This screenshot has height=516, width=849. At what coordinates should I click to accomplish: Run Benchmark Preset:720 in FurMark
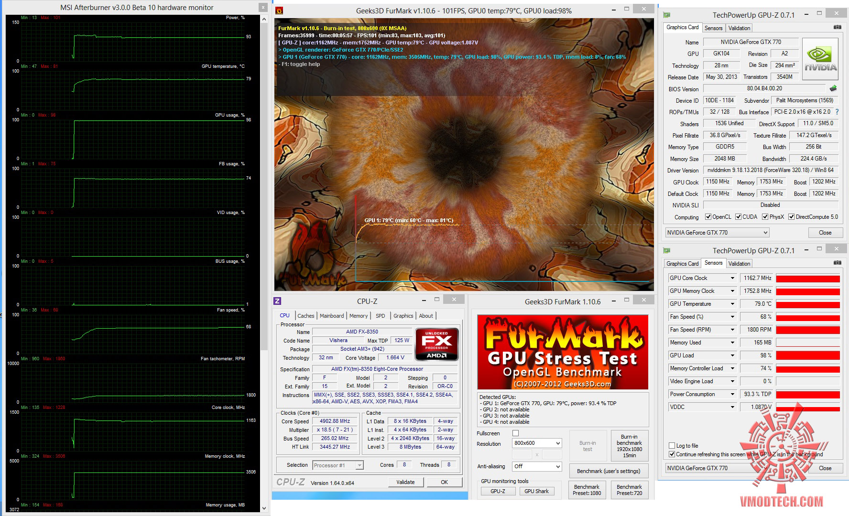(x=629, y=490)
